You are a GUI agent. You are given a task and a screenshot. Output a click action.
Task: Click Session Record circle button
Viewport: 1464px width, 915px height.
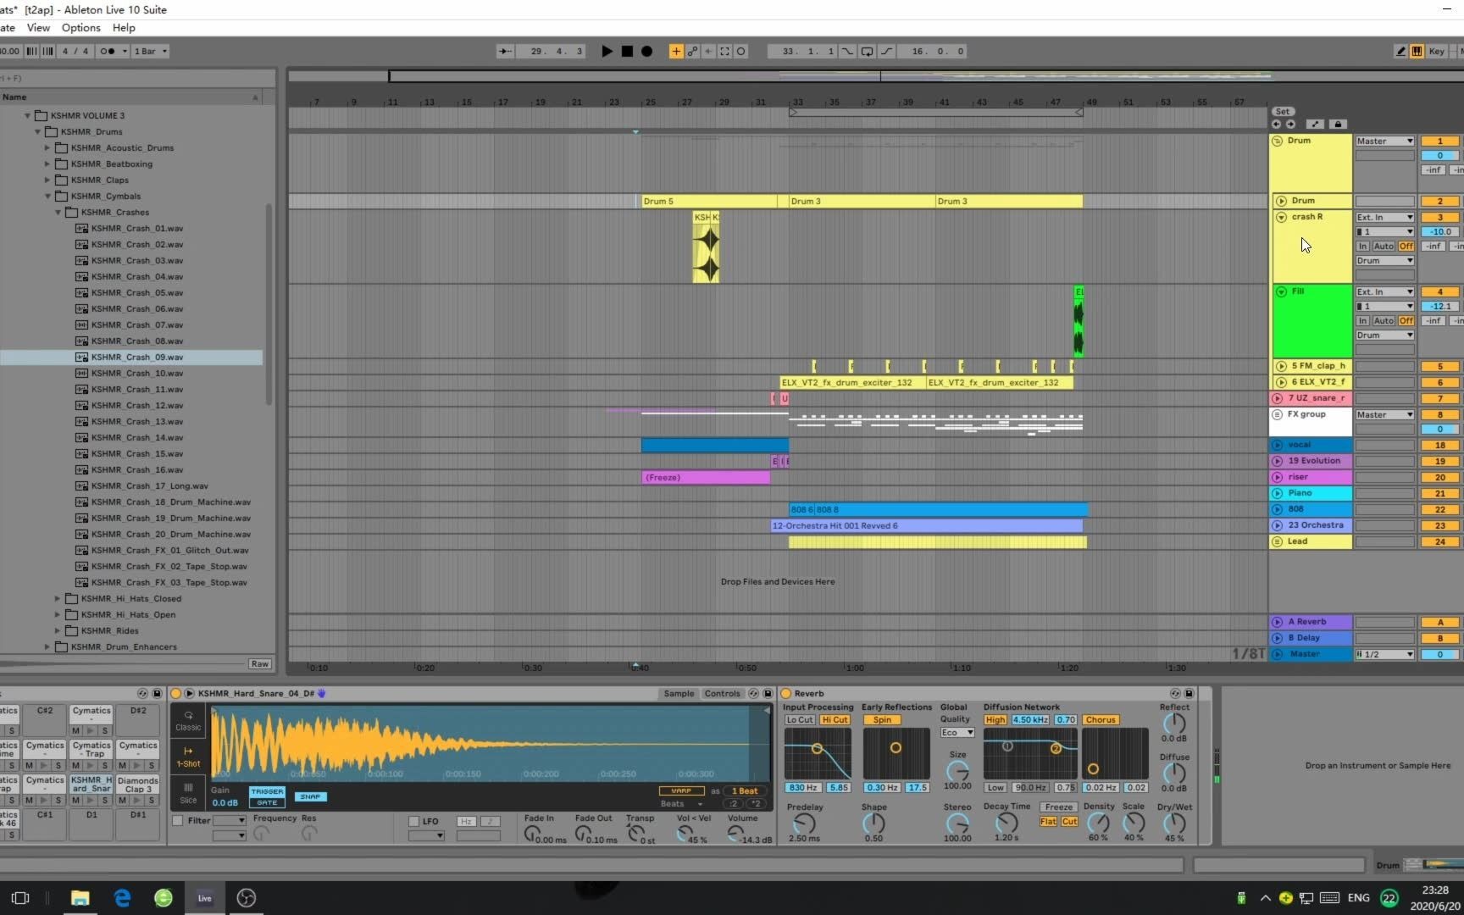coord(741,51)
